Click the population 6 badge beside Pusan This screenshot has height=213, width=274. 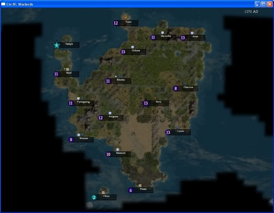click(130, 190)
